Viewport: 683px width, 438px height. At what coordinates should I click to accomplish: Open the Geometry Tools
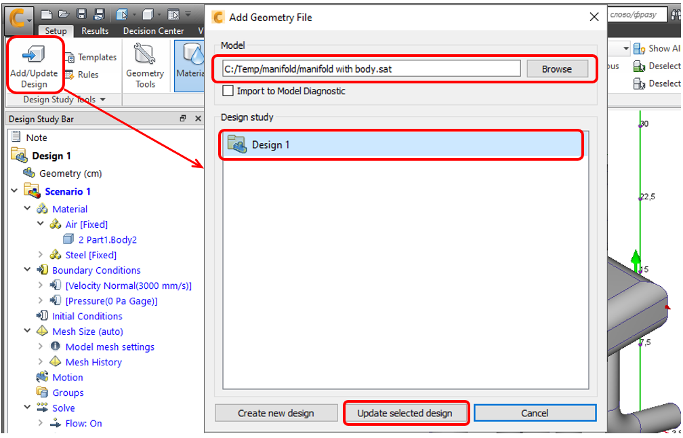(x=145, y=65)
